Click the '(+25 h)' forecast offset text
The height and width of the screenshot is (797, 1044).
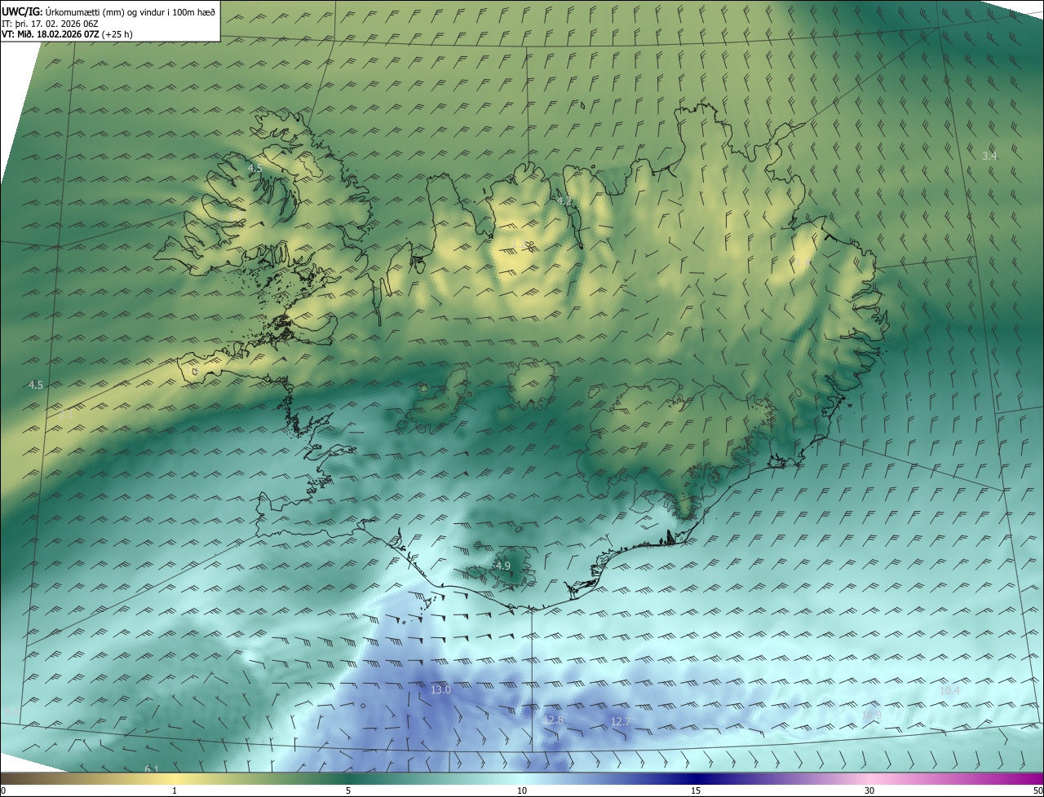tap(118, 34)
